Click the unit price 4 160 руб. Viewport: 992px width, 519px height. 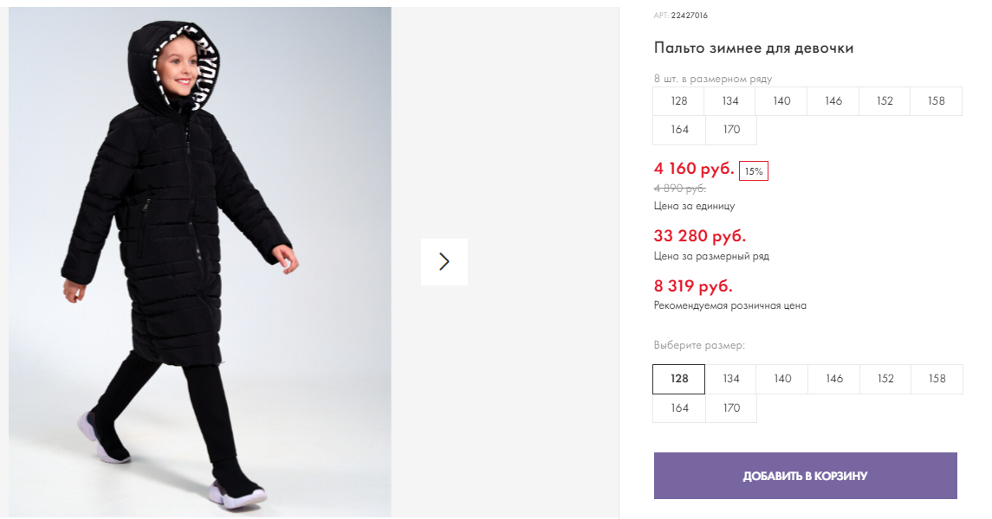pos(694,169)
